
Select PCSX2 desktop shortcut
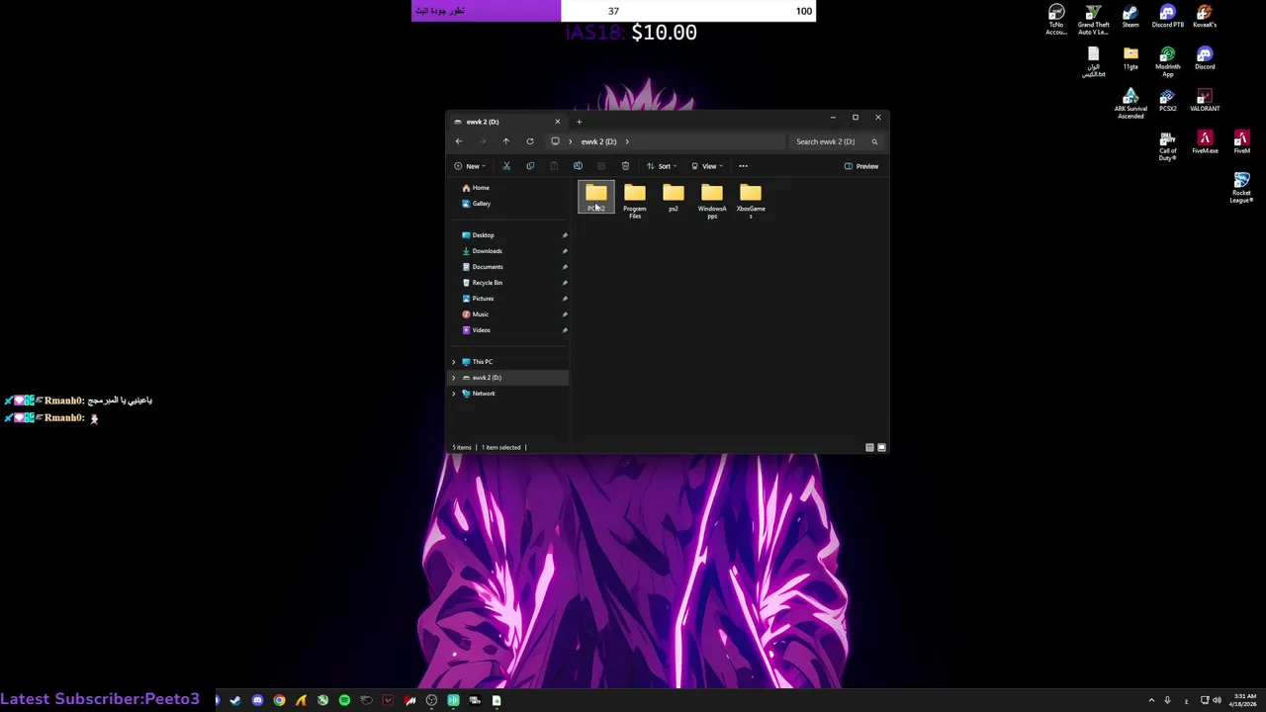point(1167,100)
